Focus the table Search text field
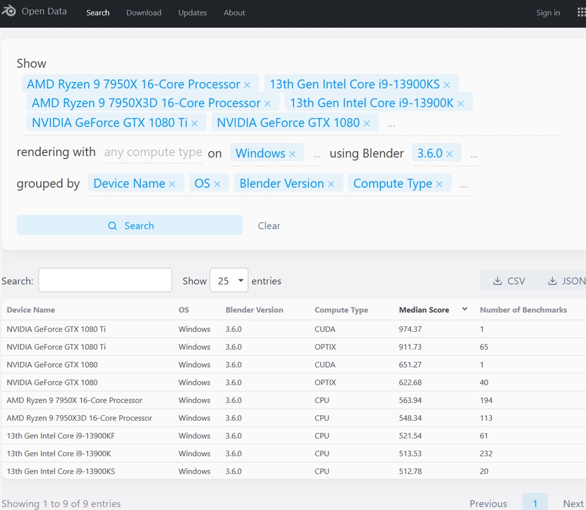The image size is (586, 510). pos(105,280)
